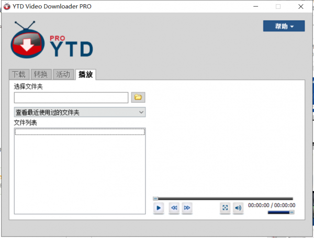Close the YTD Video Downloader PRO window

[301, 7]
